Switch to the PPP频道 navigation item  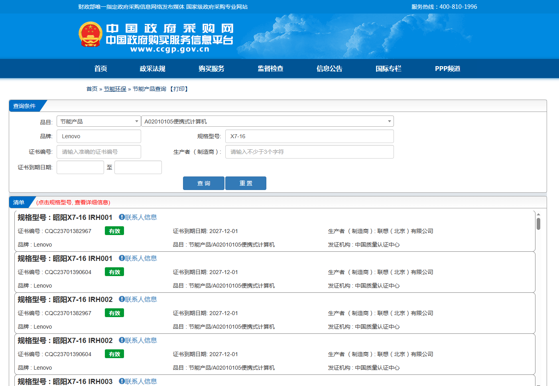pos(447,69)
